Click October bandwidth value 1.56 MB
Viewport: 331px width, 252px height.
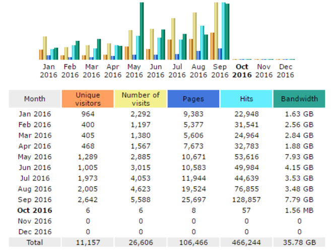[299, 211]
